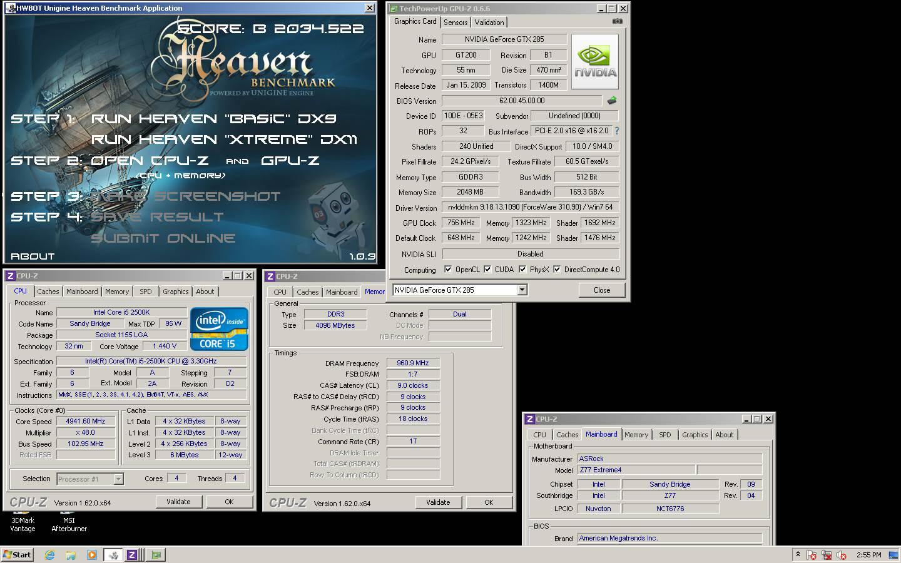Click the BIOS Version field 62.00.45.00.00
Screen dimensions: 901x563
click(x=522, y=101)
